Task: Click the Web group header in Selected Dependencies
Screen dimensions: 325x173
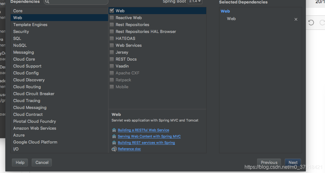Action: [225, 11]
